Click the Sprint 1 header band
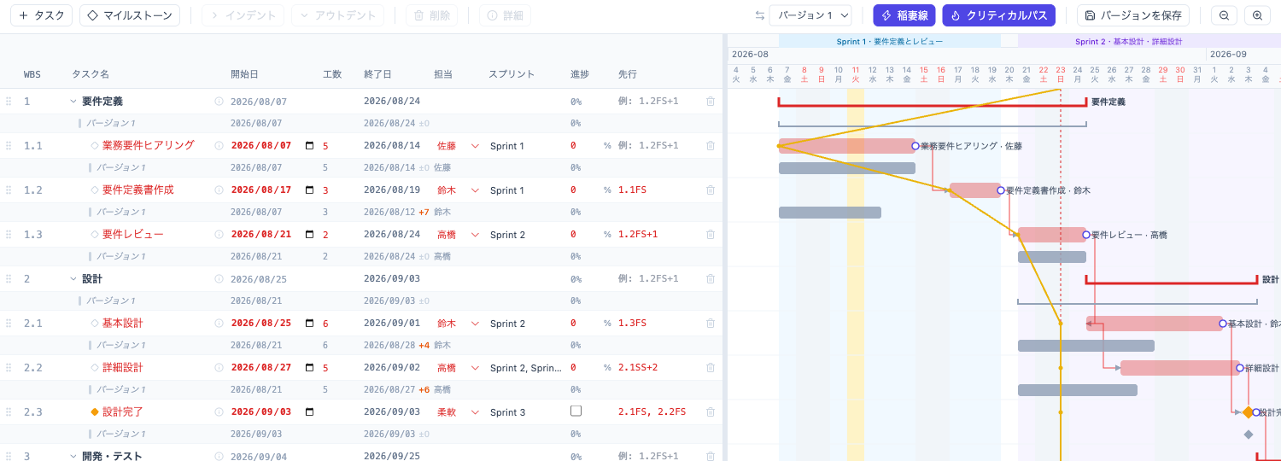 (x=890, y=41)
